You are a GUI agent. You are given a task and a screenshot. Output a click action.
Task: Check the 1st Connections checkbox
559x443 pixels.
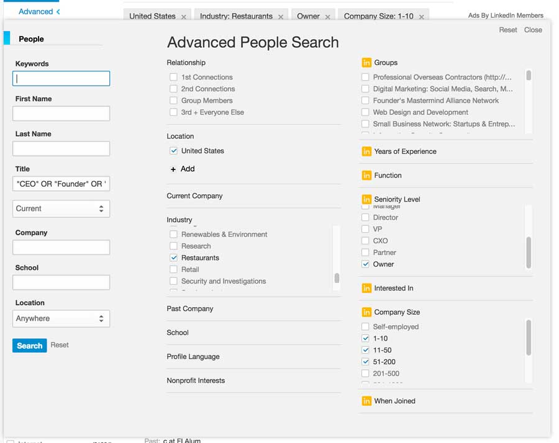[x=173, y=77]
